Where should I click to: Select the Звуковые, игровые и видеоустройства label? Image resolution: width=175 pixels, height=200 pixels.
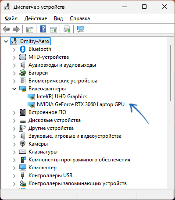(x=75, y=136)
